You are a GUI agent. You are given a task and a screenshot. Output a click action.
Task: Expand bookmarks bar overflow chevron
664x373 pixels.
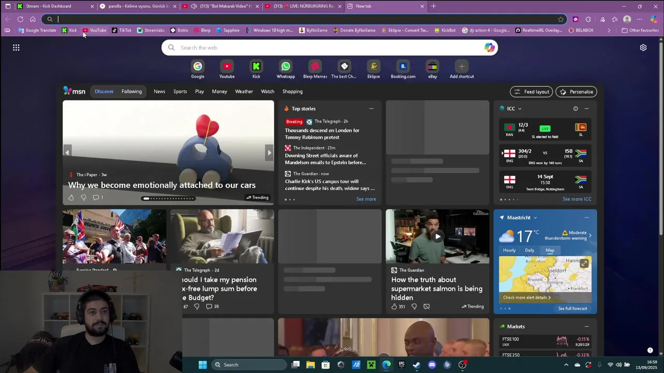coord(609,30)
